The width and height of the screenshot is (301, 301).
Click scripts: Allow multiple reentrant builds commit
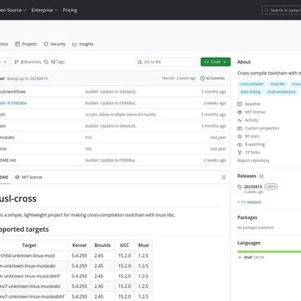click(x=121, y=115)
